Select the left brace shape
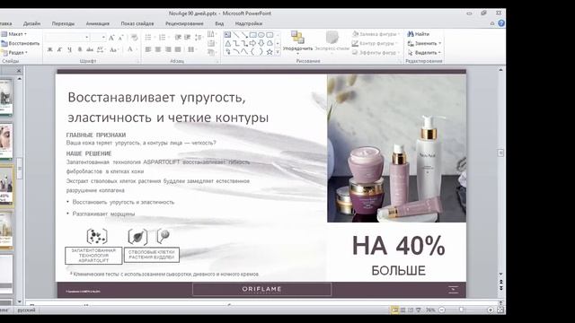The image size is (575, 323). pos(252,52)
